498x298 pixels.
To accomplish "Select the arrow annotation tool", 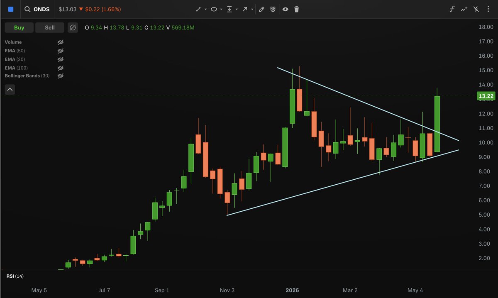I will 245,9.
